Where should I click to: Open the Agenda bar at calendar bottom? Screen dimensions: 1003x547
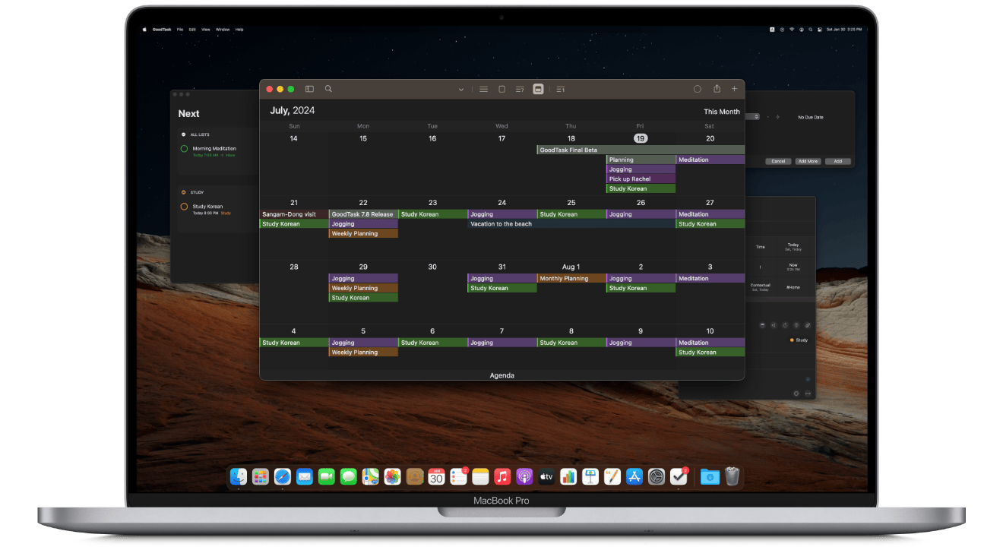coord(502,375)
